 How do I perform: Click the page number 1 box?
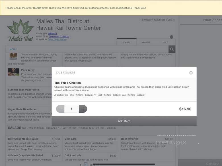tap(86, 165)
